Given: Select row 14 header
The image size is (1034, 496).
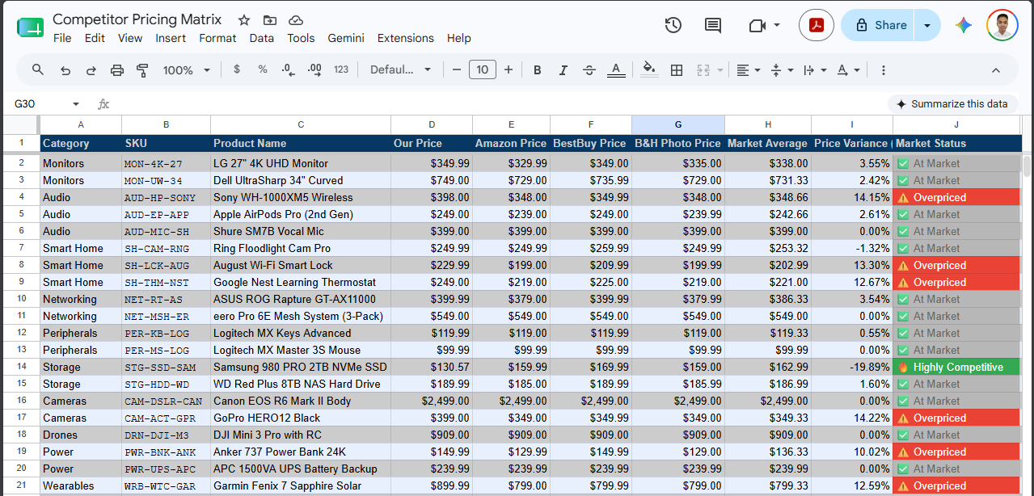Looking at the screenshot, I should (x=22, y=367).
